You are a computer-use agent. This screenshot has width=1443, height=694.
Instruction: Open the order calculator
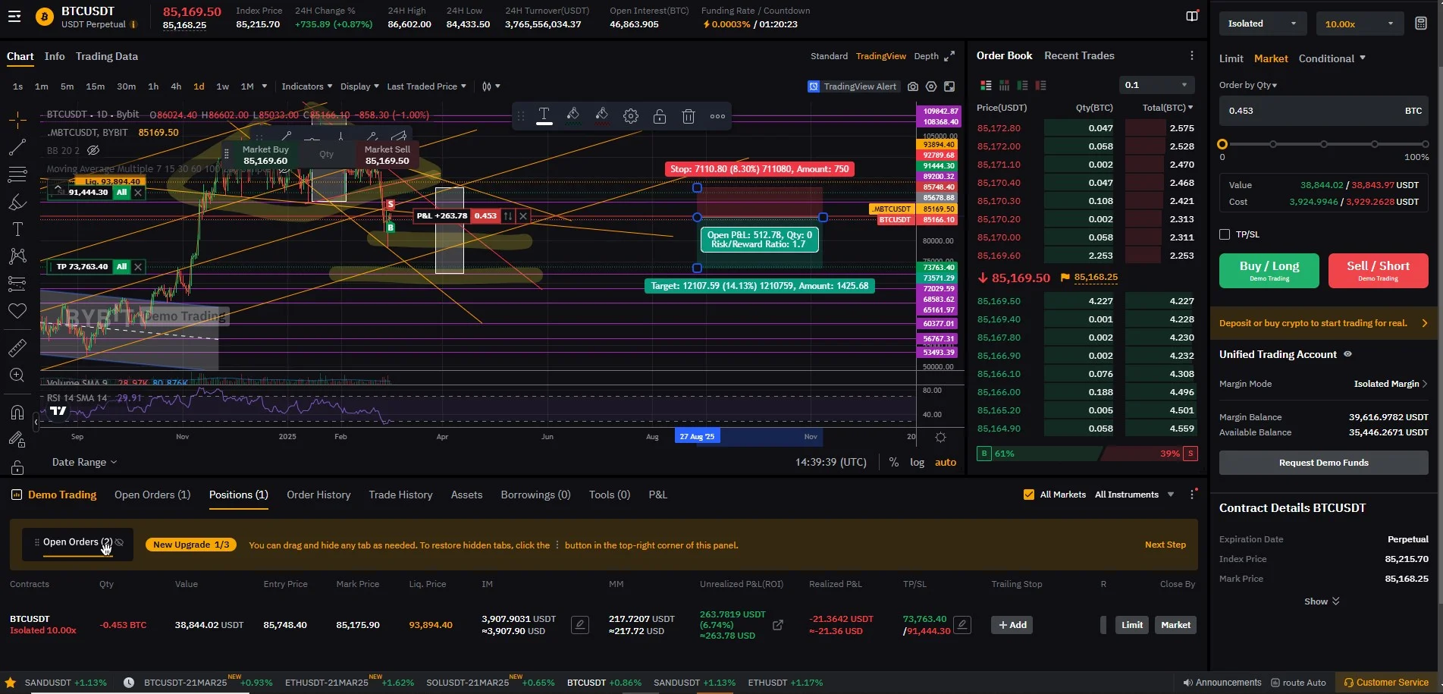pos(1421,24)
